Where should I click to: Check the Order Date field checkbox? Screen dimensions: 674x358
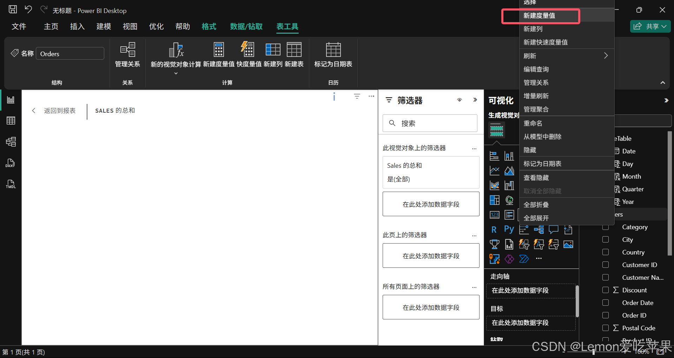(x=606, y=303)
